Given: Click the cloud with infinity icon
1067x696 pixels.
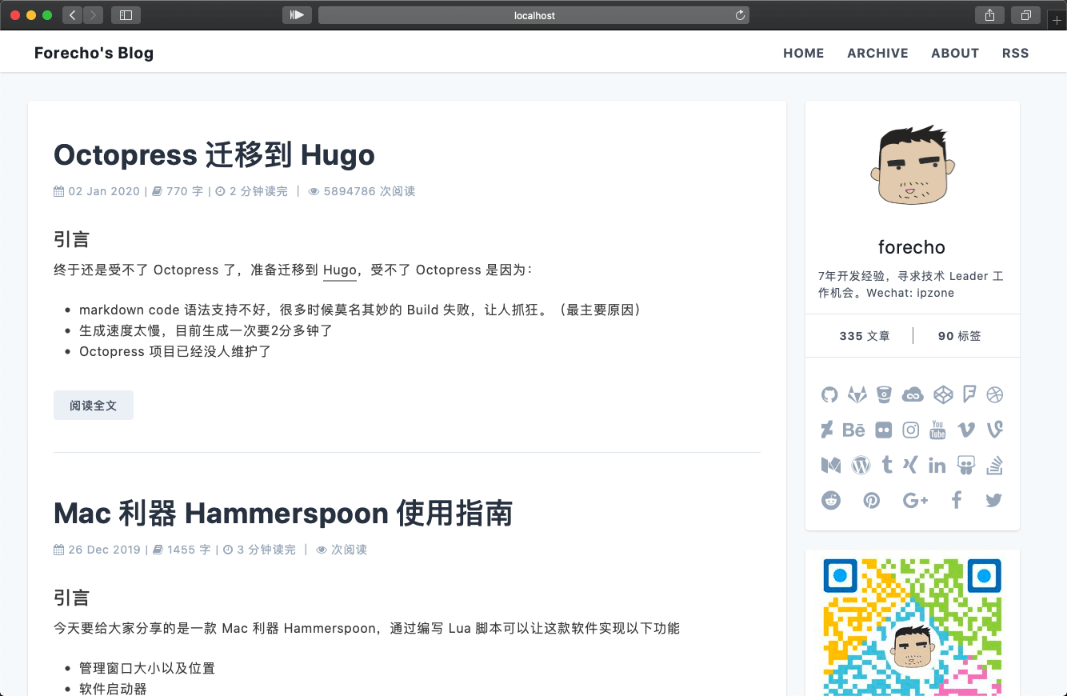Looking at the screenshot, I should 913,394.
